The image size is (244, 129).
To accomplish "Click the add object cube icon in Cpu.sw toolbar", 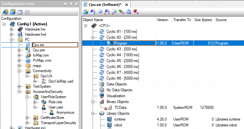I will [x=86, y=12].
